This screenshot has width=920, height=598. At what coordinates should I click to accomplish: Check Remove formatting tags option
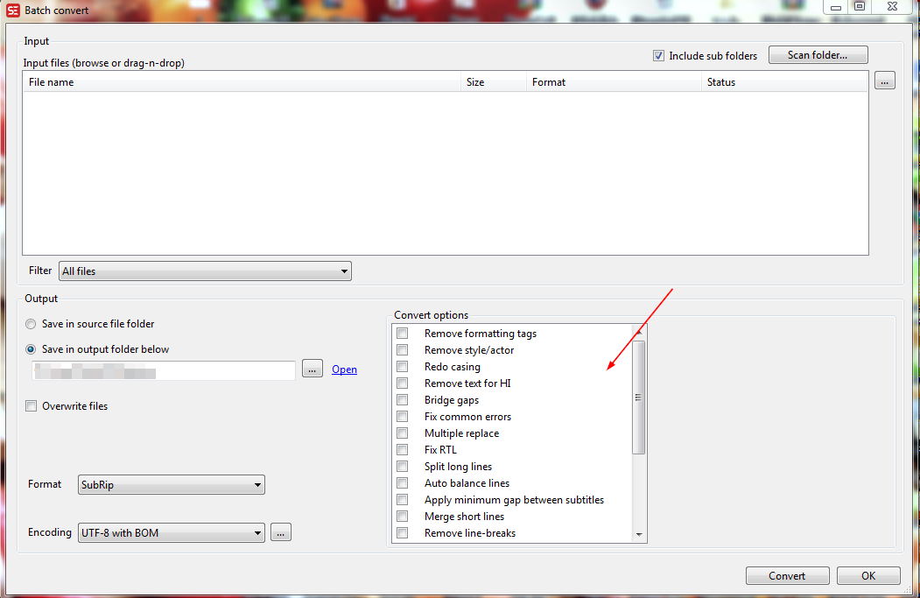(x=402, y=333)
